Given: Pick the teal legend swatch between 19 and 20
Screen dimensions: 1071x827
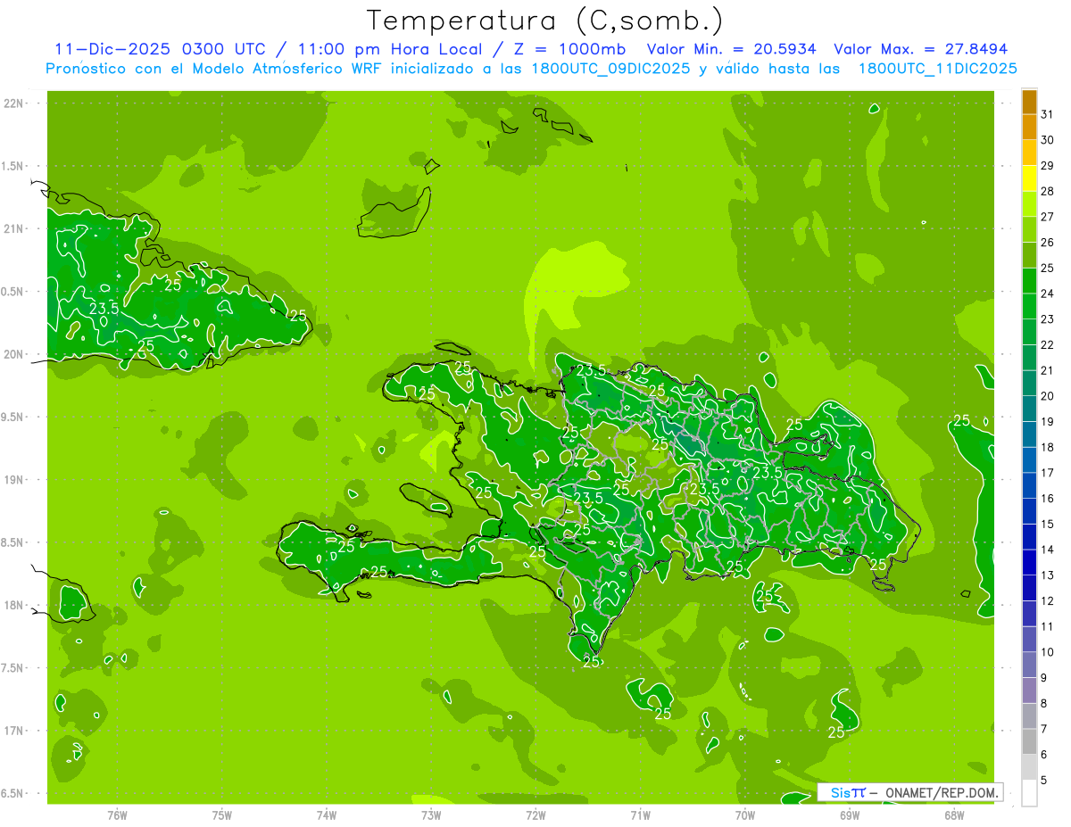Looking at the screenshot, I should 1030,409.
